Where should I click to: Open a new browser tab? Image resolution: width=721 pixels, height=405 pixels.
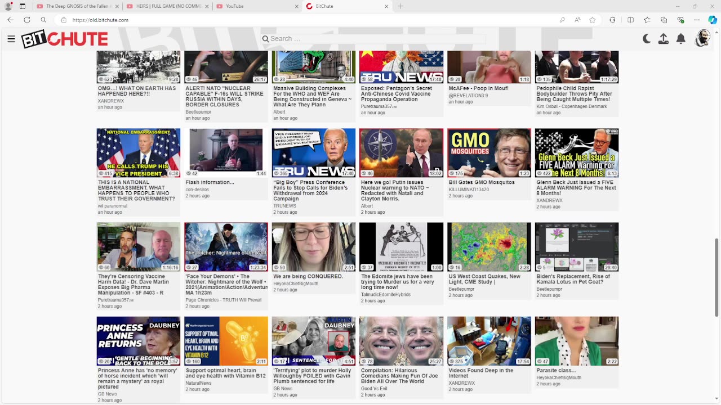point(400,6)
